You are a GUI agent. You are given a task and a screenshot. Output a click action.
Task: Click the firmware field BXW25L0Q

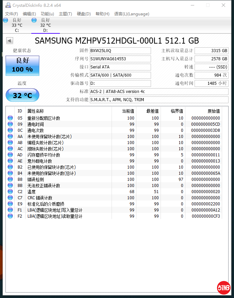pos(120,51)
